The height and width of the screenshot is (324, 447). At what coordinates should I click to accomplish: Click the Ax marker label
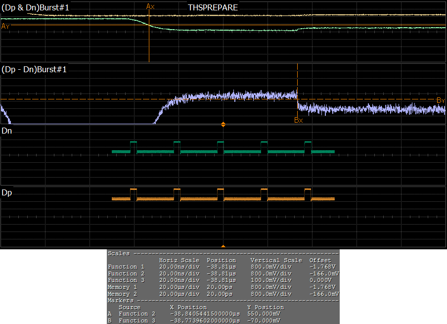click(x=150, y=6)
